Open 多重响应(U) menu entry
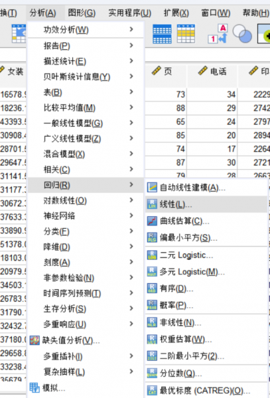 [86, 324]
